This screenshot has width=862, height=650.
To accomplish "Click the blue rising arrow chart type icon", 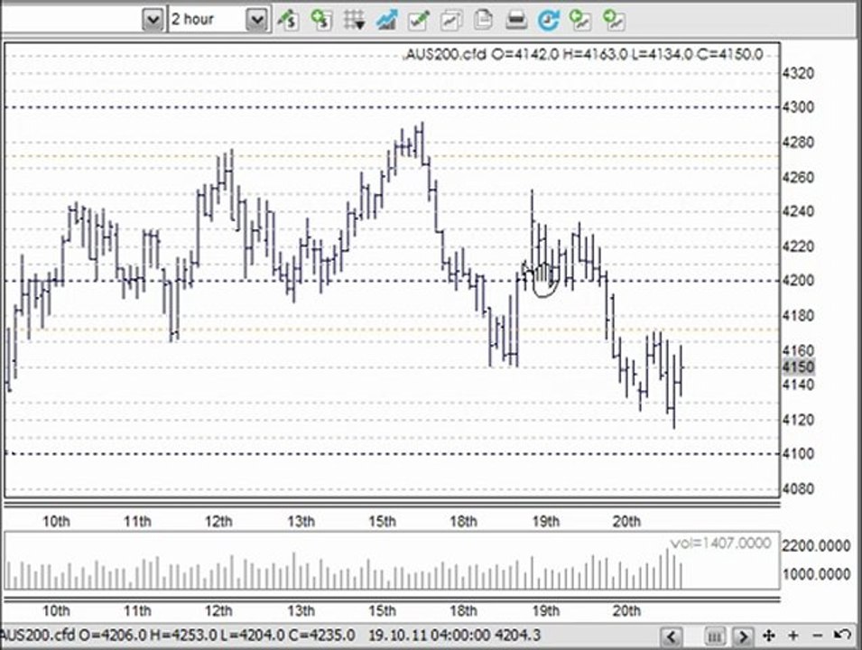I will coord(386,21).
